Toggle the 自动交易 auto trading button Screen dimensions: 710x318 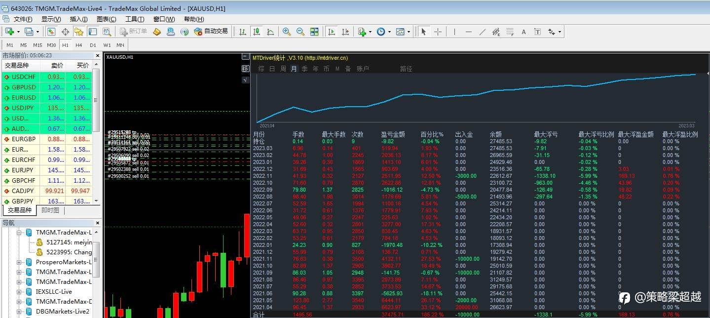[211, 32]
